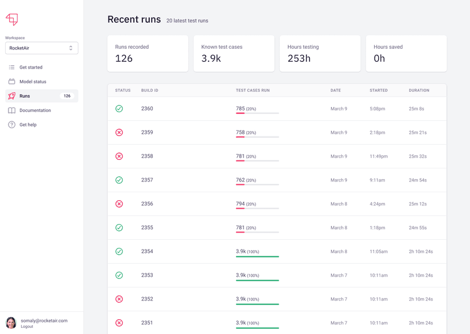
Task: Click the 11:05am start time
Action: [x=379, y=252]
